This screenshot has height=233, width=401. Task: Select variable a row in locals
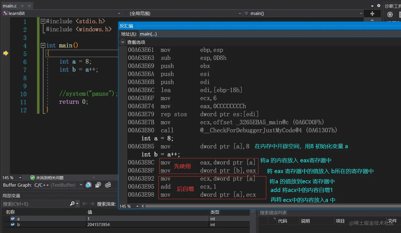pos(127,219)
